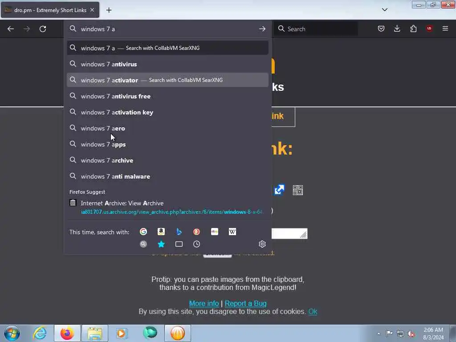Open the orange striped taskbar app
The image size is (456, 342).
pyautogui.click(x=178, y=333)
